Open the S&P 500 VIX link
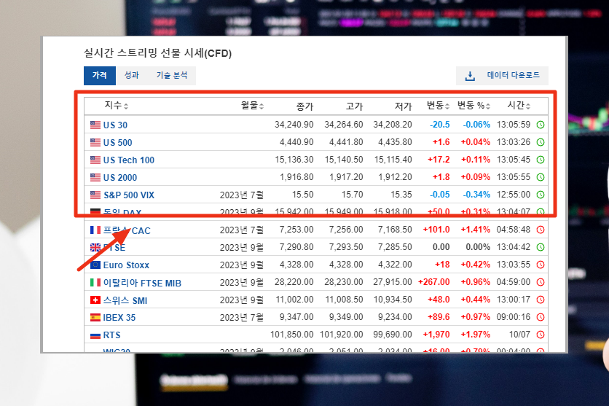This screenshot has width=609, height=406. tap(128, 195)
